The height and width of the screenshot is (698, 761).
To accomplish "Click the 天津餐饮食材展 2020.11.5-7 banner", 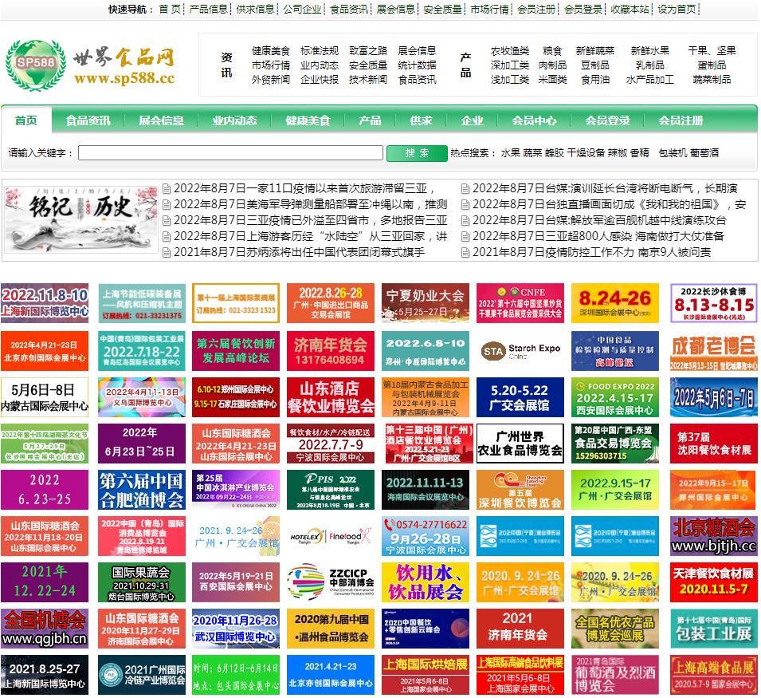I will pyautogui.click(x=713, y=582).
